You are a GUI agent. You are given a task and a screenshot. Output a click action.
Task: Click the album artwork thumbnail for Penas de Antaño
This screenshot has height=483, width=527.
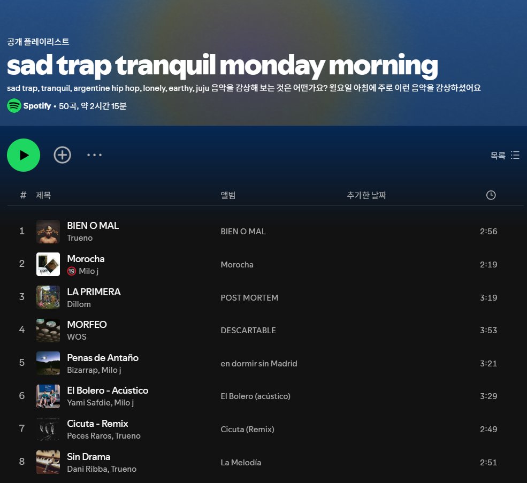click(48, 363)
